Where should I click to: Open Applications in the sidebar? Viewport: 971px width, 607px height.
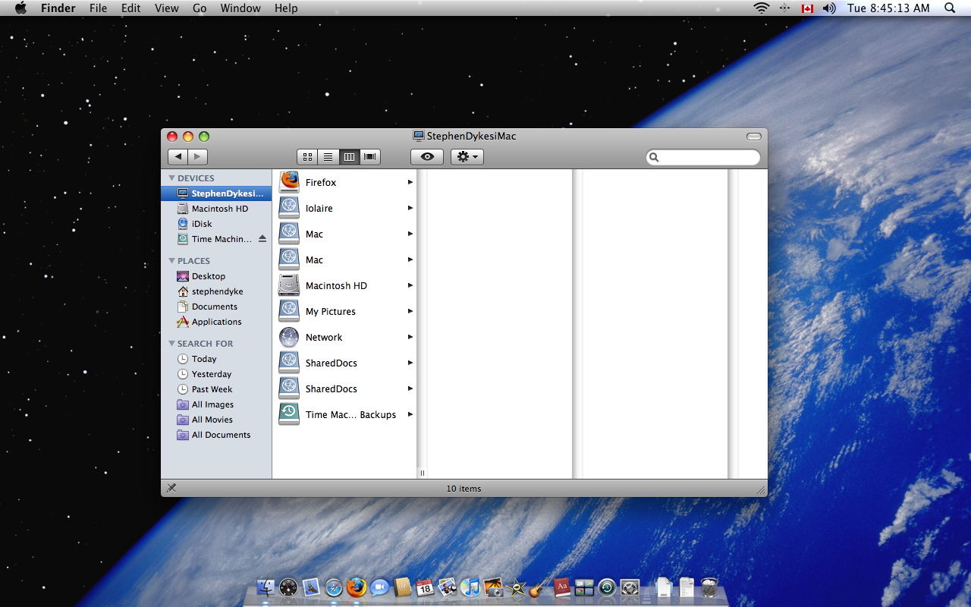point(216,322)
